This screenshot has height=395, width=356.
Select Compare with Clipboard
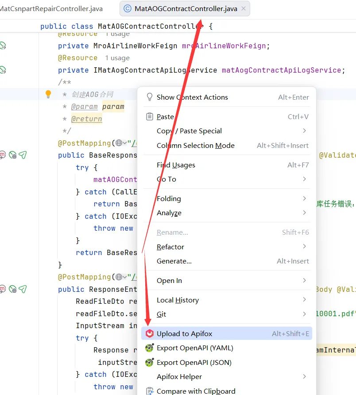(227, 391)
